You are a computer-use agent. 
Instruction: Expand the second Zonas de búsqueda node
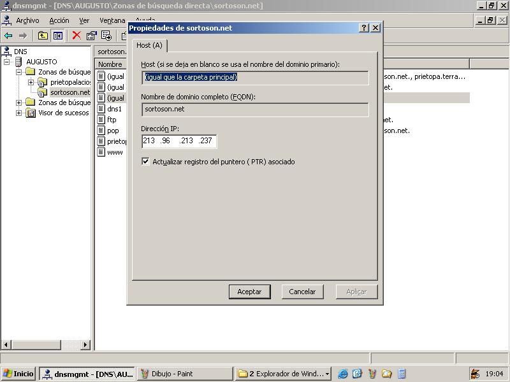coord(19,103)
